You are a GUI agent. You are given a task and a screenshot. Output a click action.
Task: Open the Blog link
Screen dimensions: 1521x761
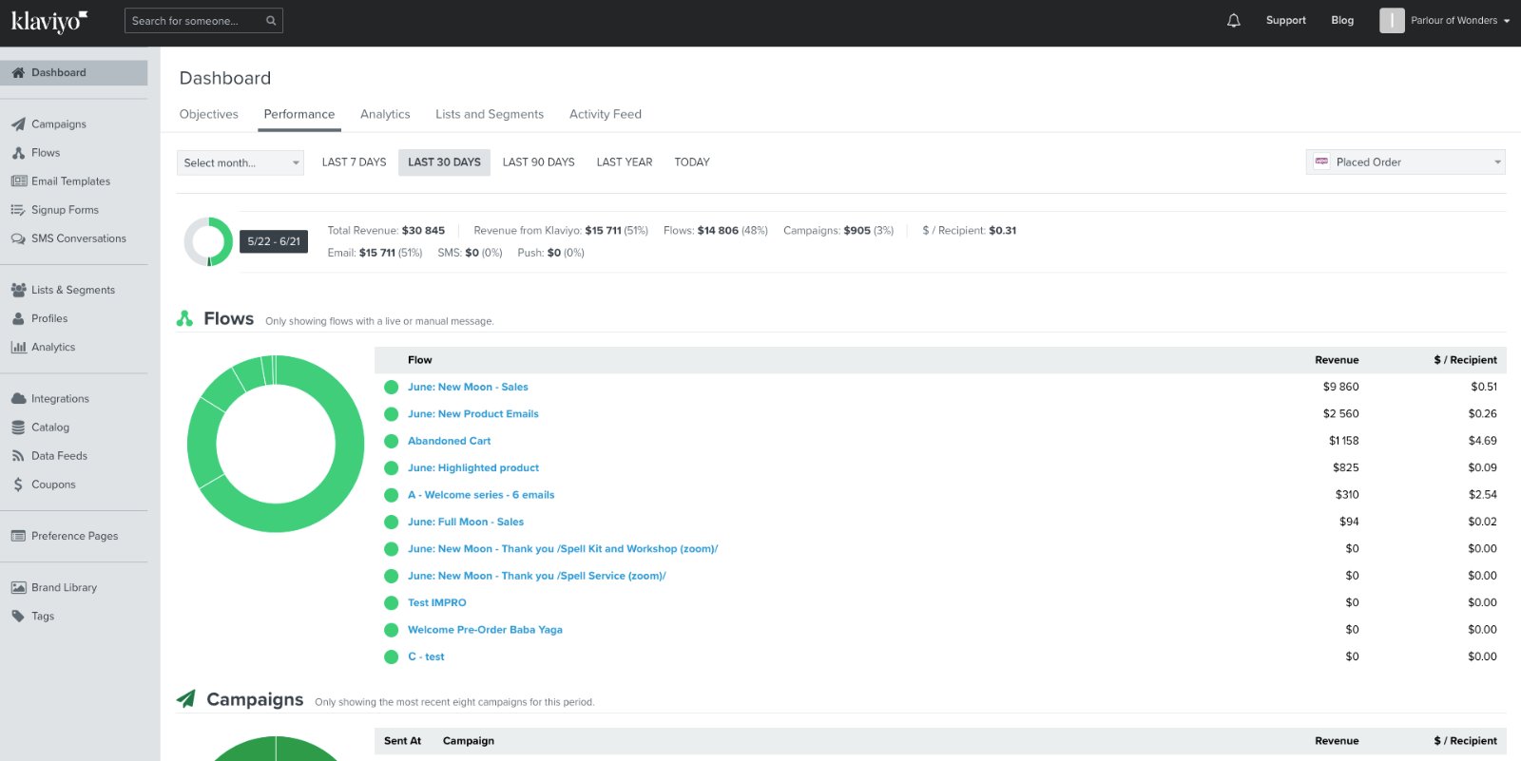(x=1342, y=21)
